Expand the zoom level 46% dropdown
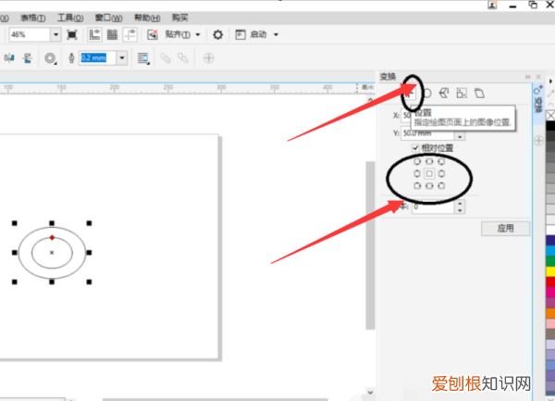The height and width of the screenshot is (401, 555). point(55,34)
